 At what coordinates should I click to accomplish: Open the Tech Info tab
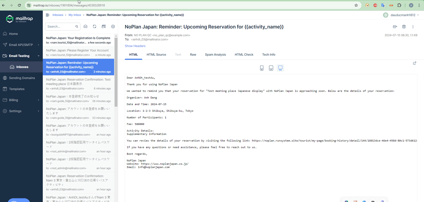tap(268, 55)
